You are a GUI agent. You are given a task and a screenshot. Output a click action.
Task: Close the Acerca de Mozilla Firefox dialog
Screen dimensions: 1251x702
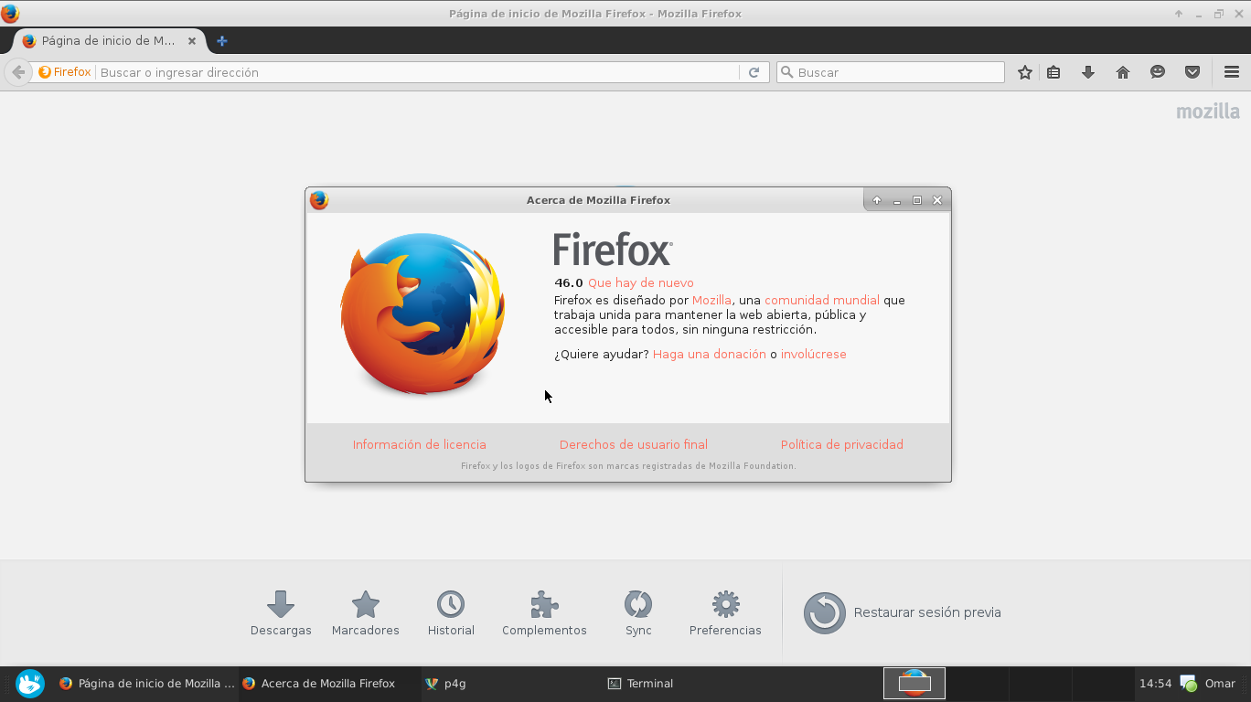[937, 200]
